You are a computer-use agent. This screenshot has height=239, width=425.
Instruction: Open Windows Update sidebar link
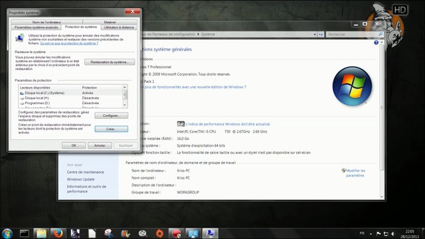coord(81,179)
